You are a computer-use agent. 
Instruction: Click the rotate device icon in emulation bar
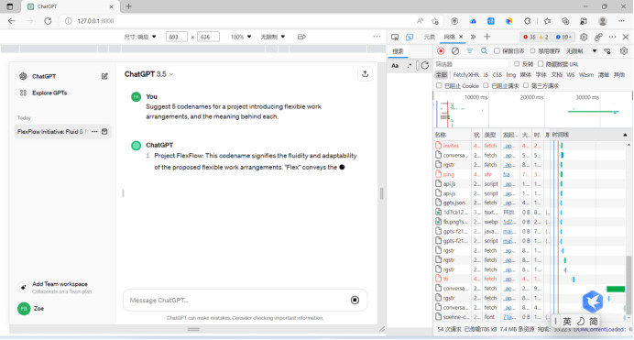[301, 37]
